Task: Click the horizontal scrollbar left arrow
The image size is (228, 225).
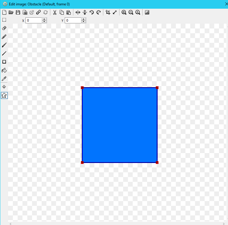Action: (10, 224)
